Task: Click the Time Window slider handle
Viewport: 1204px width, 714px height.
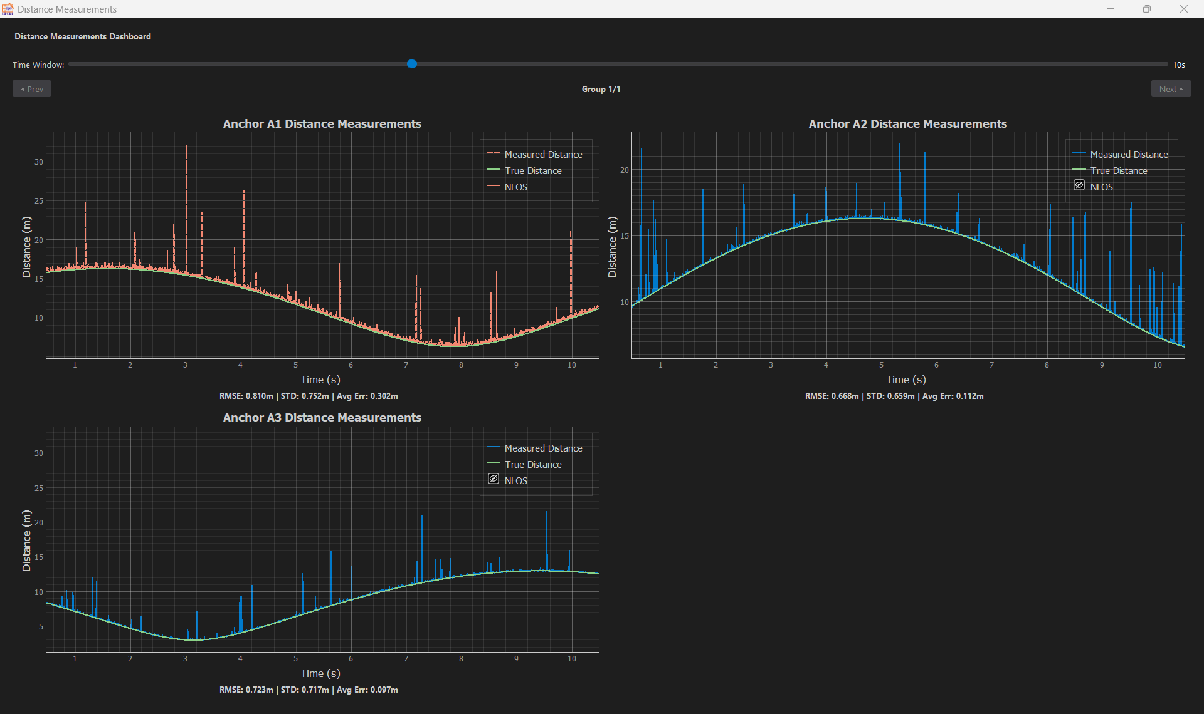Action: coord(412,64)
